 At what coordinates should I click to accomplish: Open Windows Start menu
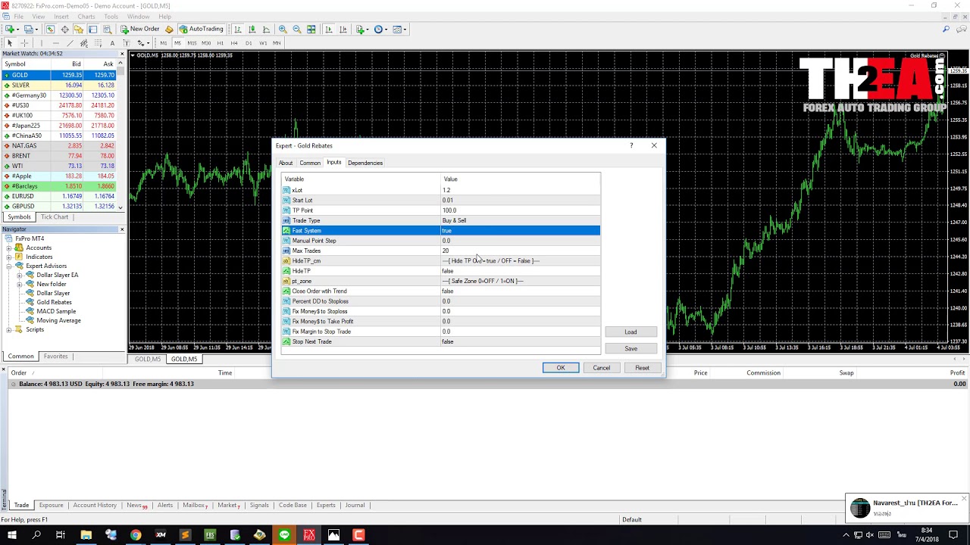click(x=11, y=535)
